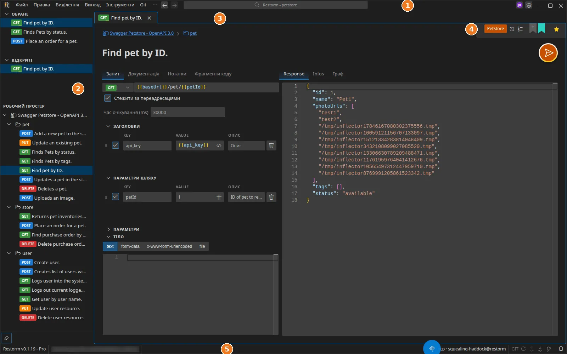Collapse the ПАРАМЕТРИ ШЛЯХУ section
Screen dimensions: 567x354
pyautogui.click(x=108, y=178)
